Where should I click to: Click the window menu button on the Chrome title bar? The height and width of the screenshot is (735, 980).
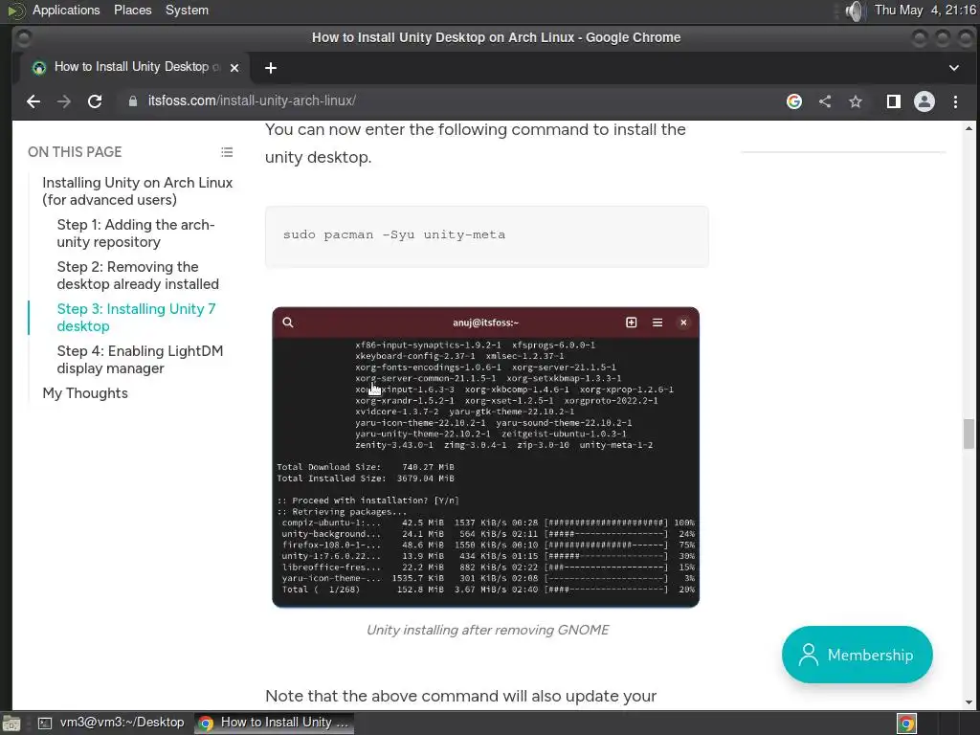click(x=23, y=38)
